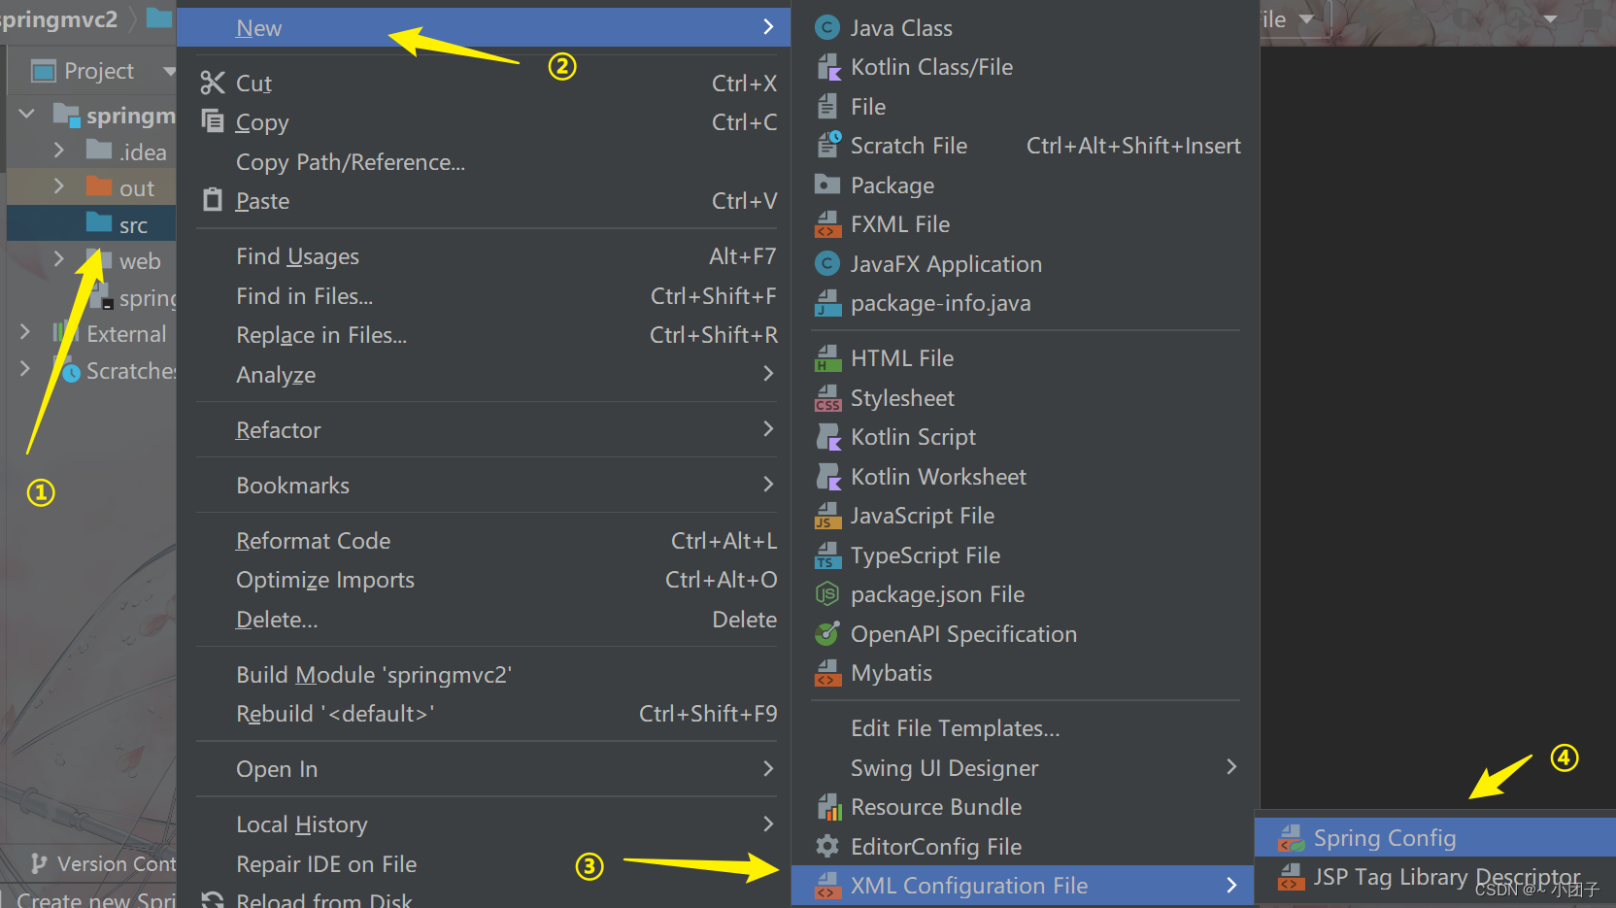Create an HTML File
Image resolution: width=1616 pixels, height=908 pixels.
point(901,357)
